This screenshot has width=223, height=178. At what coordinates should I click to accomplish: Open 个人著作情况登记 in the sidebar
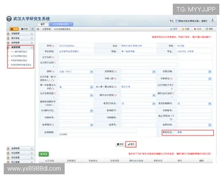pos(19,52)
